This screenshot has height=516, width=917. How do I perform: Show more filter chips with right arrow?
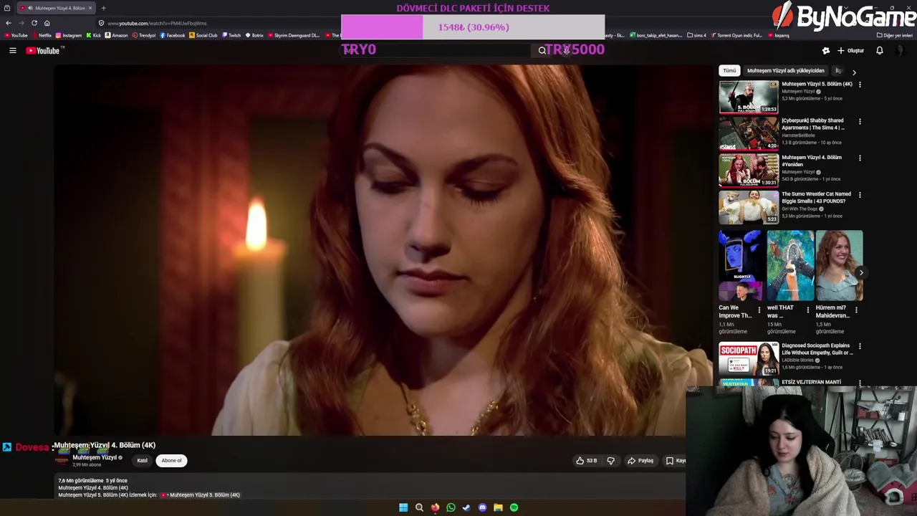(x=854, y=72)
